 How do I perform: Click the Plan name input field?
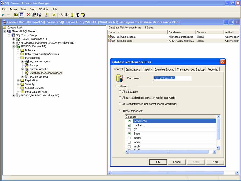(172, 78)
